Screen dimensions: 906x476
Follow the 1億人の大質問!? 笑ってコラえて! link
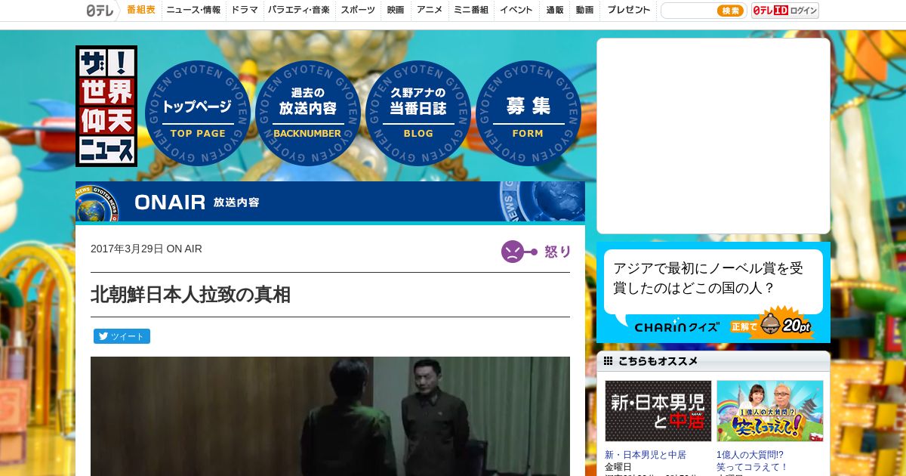tap(750, 461)
